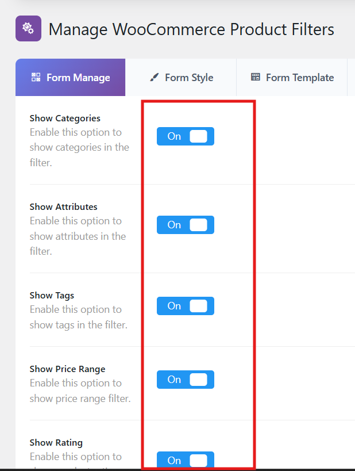
Task: Click the grid icon on Form Manage tab
Action: point(36,77)
